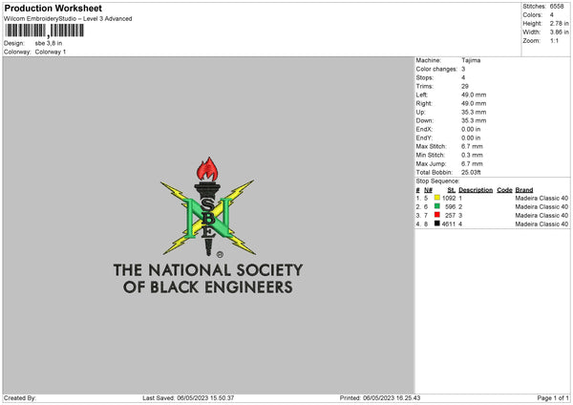Click the registered trademark symbol beside the torch
Image resolution: width=573 pixels, height=405 pixels.
click(x=220, y=254)
